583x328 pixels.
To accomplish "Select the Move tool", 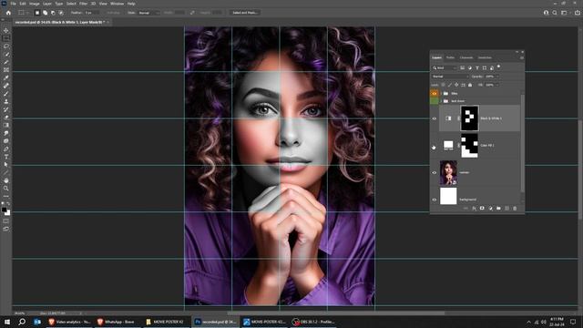I will 6,30.
